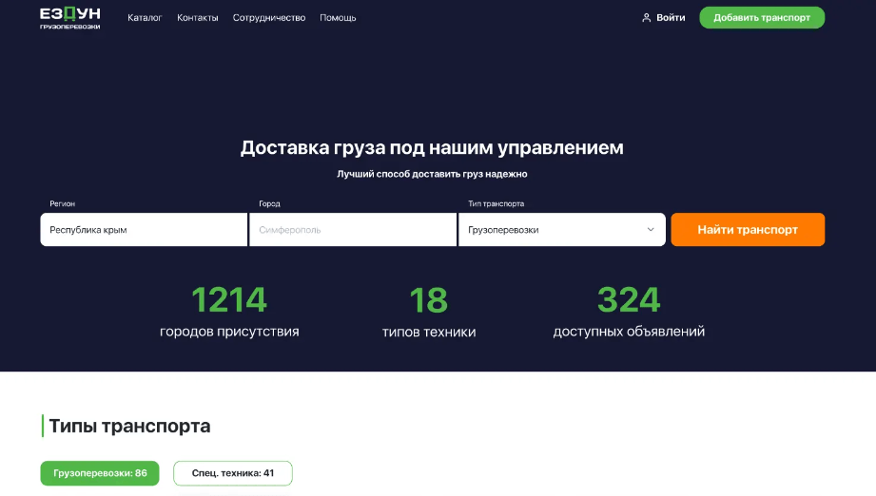
Task: Click the Добавить транспорт button
Action: 762,18
